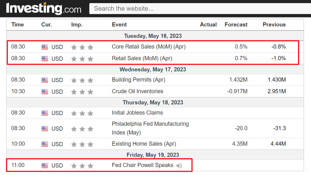Click US flag in Retail Sales (MoM) row
Screen dimensions: 311x175
pyautogui.click(x=45, y=59)
